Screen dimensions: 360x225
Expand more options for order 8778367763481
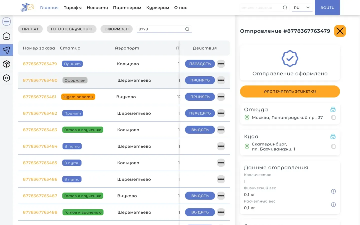pyautogui.click(x=221, y=97)
